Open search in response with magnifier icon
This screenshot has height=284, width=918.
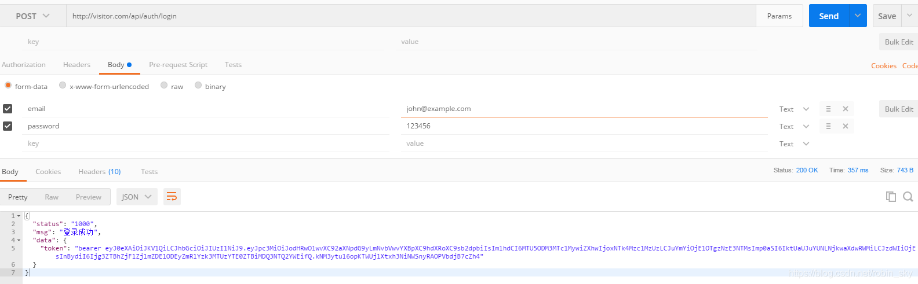point(908,197)
